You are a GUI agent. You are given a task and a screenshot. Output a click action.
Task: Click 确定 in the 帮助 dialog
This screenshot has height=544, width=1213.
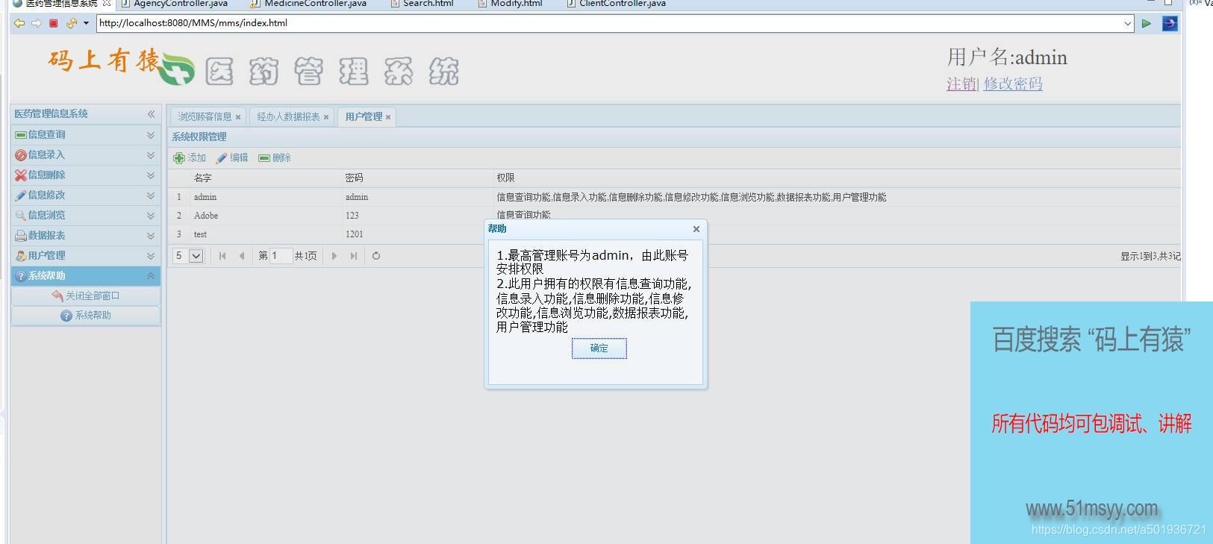pyautogui.click(x=599, y=348)
